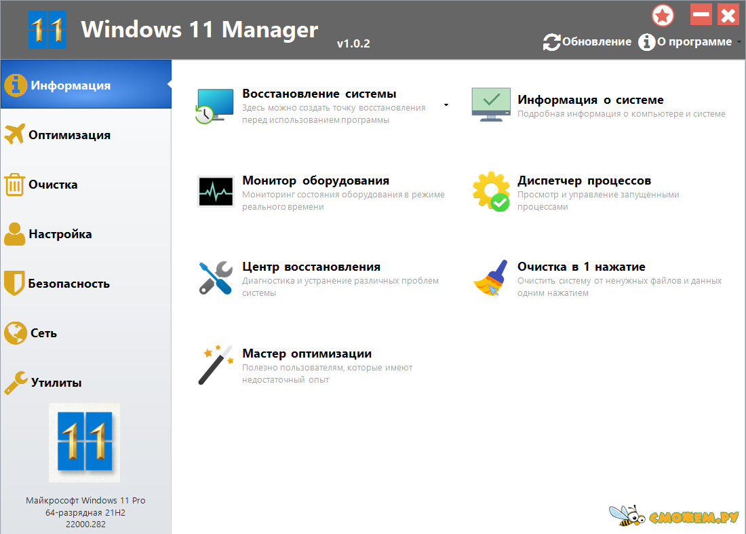This screenshot has width=746, height=534.
Task: Click the System Information monitor checkmark icon
Action: [491, 104]
